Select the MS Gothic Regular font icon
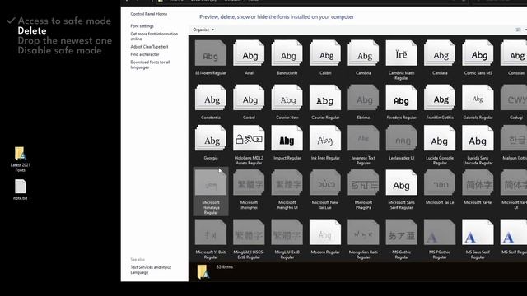 tap(401, 232)
